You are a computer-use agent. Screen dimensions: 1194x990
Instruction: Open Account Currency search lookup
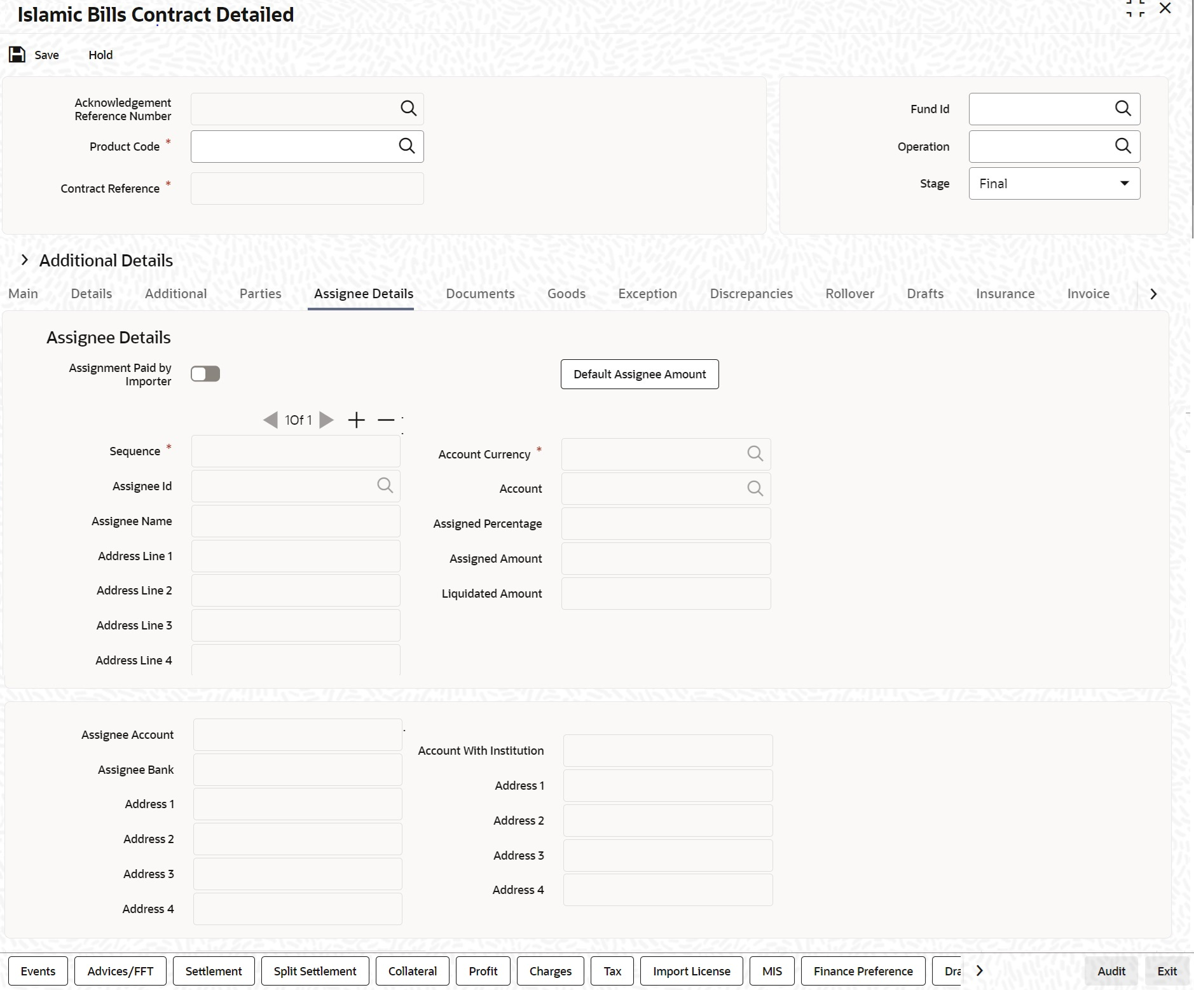(x=755, y=454)
